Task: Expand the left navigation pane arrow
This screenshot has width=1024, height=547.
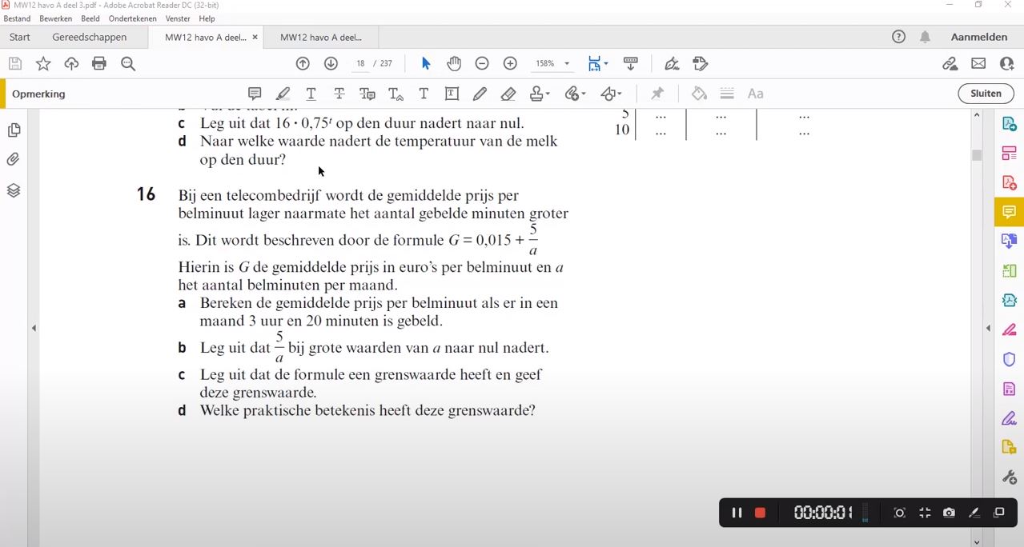Action: 34,328
